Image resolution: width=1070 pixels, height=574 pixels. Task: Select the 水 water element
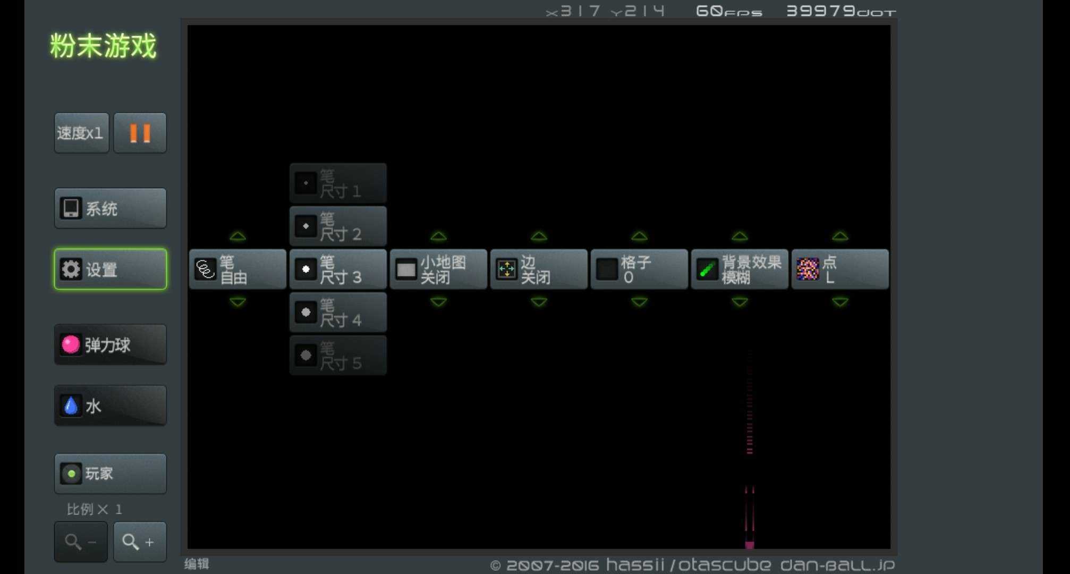(x=110, y=406)
